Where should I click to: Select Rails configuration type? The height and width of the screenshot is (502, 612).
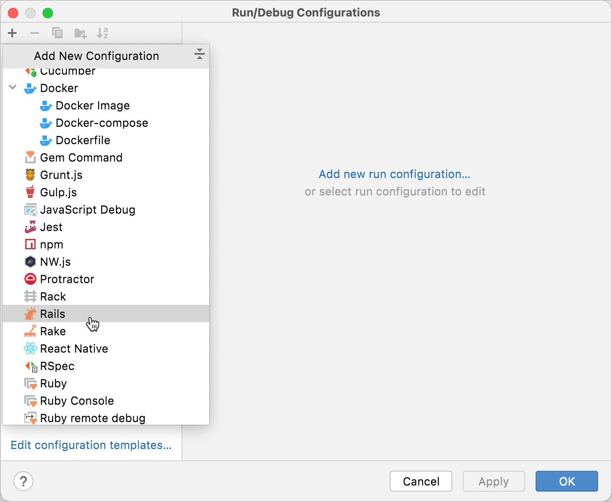tap(53, 314)
